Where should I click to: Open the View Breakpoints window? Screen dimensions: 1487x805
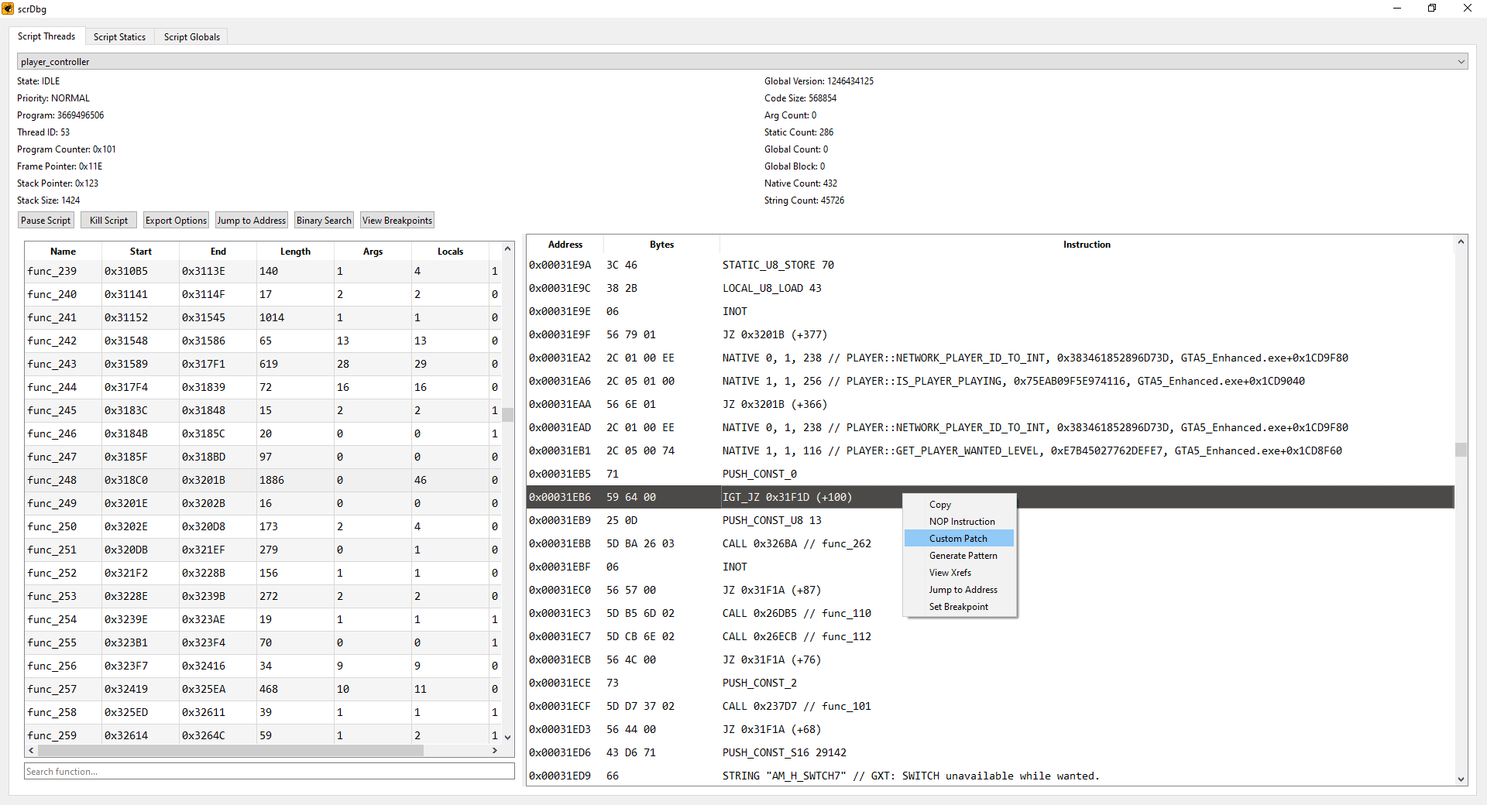click(x=397, y=221)
